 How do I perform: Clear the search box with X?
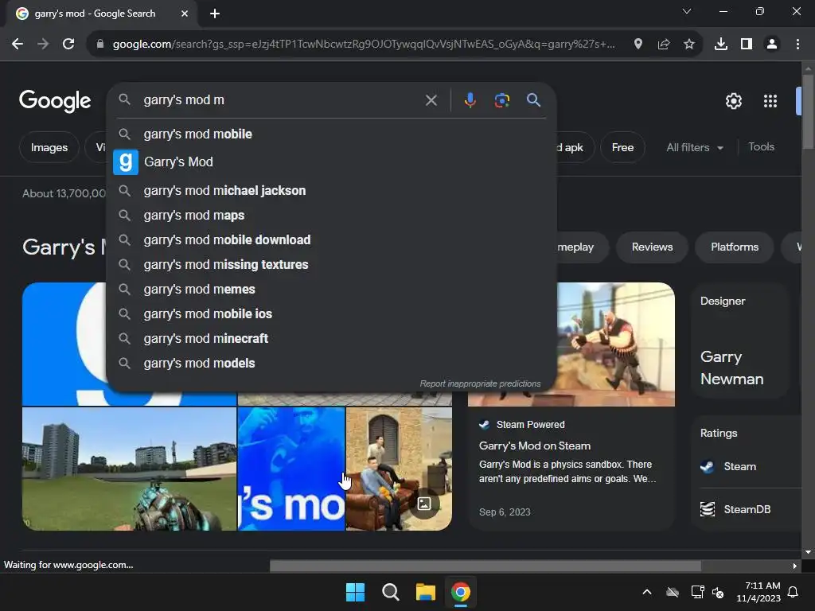(x=431, y=100)
